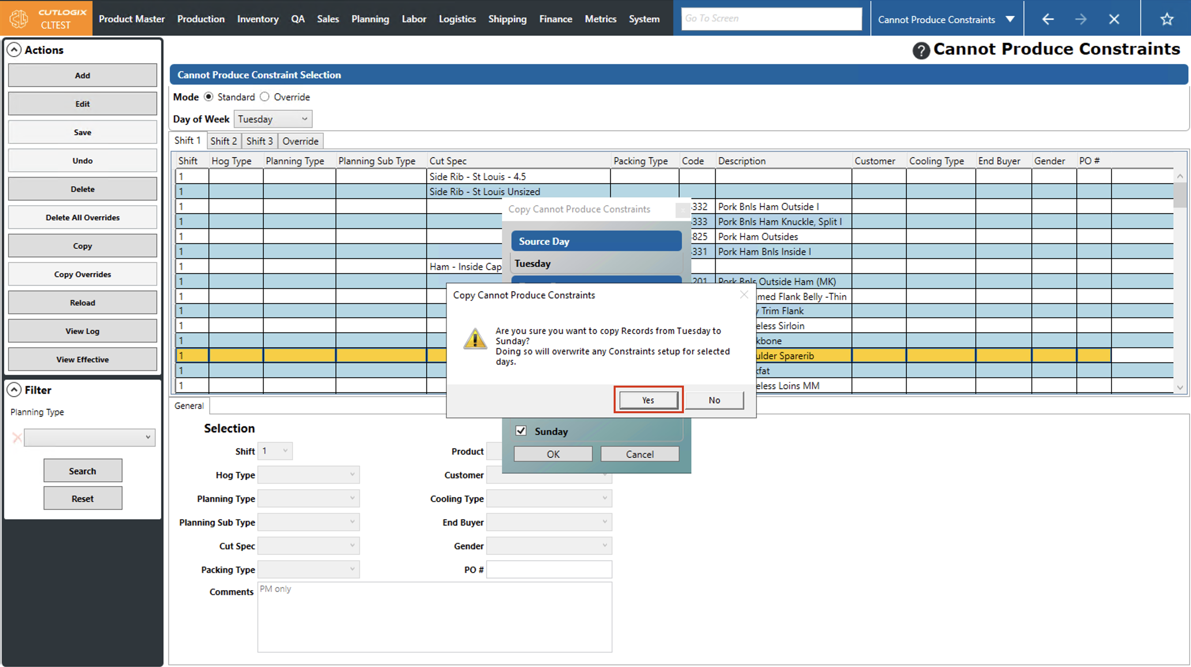Clear Planning Type filter red X
1191x667 pixels.
pyautogui.click(x=17, y=437)
